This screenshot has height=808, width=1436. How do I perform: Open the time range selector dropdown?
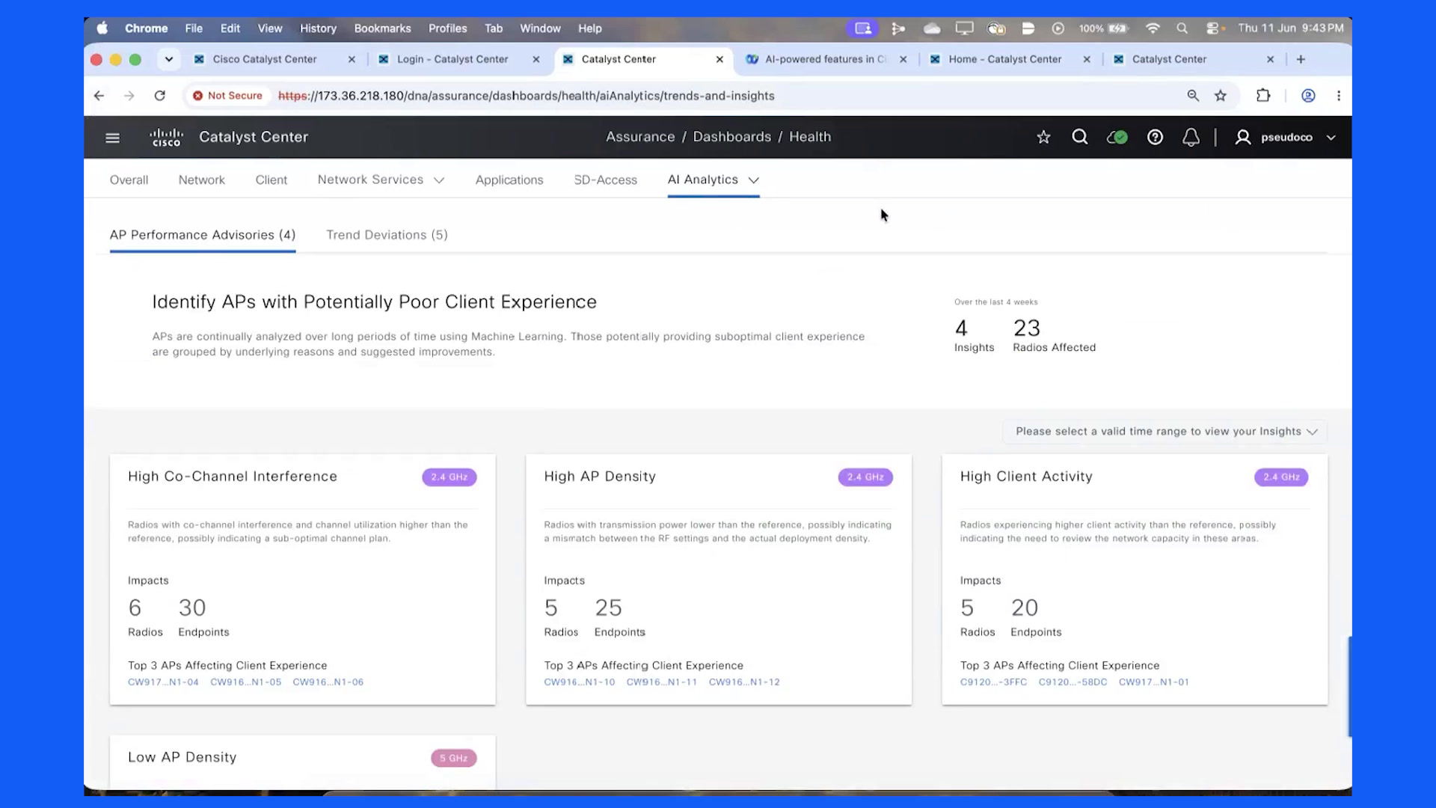(1165, 432)
